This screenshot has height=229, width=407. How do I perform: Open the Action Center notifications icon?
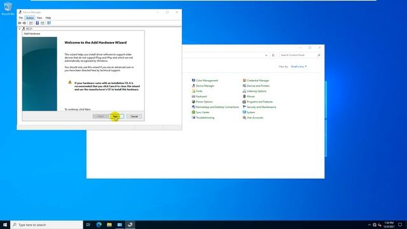(400, 225)
